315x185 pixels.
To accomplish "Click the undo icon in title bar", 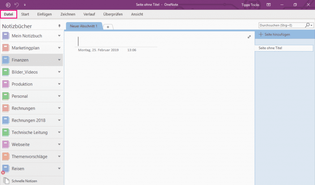I will (17, 5).
